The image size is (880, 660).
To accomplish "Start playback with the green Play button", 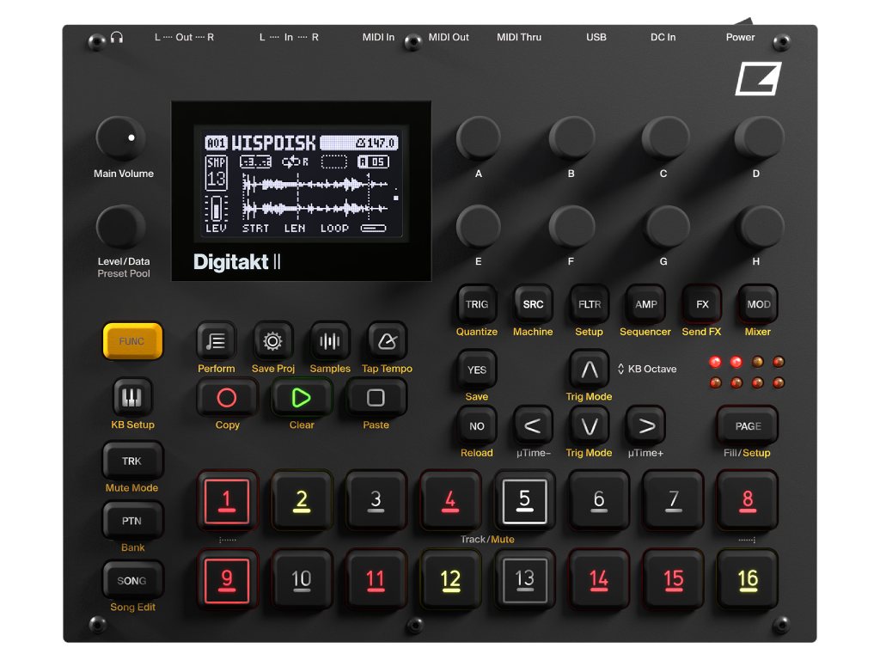I will click(302, 398).
